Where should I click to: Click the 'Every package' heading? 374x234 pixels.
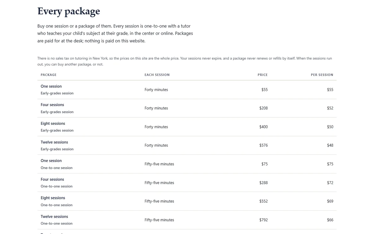(69, 11)
